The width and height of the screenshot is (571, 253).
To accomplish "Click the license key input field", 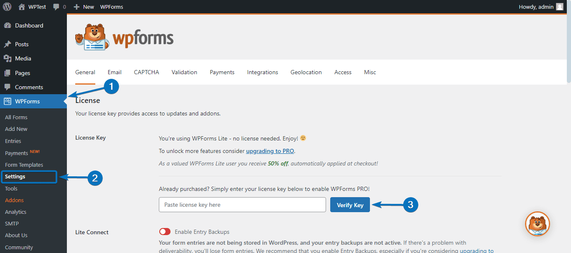I will [242, 205].
